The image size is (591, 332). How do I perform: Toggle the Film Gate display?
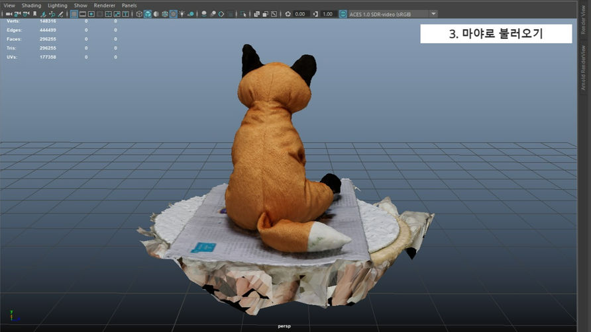point(83,14)
